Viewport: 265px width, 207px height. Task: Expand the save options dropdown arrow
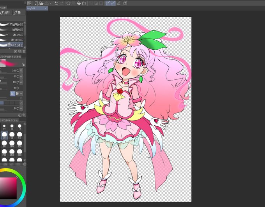point(50,3)
